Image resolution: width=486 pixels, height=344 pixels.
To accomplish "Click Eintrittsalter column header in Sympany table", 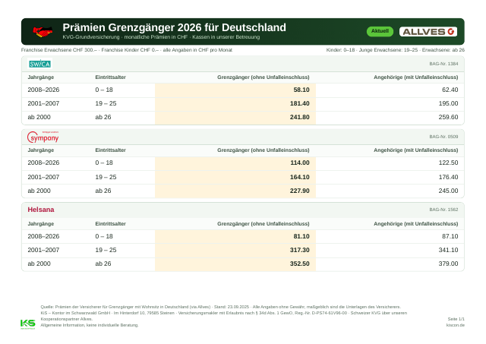I will [x=110, y=150].
